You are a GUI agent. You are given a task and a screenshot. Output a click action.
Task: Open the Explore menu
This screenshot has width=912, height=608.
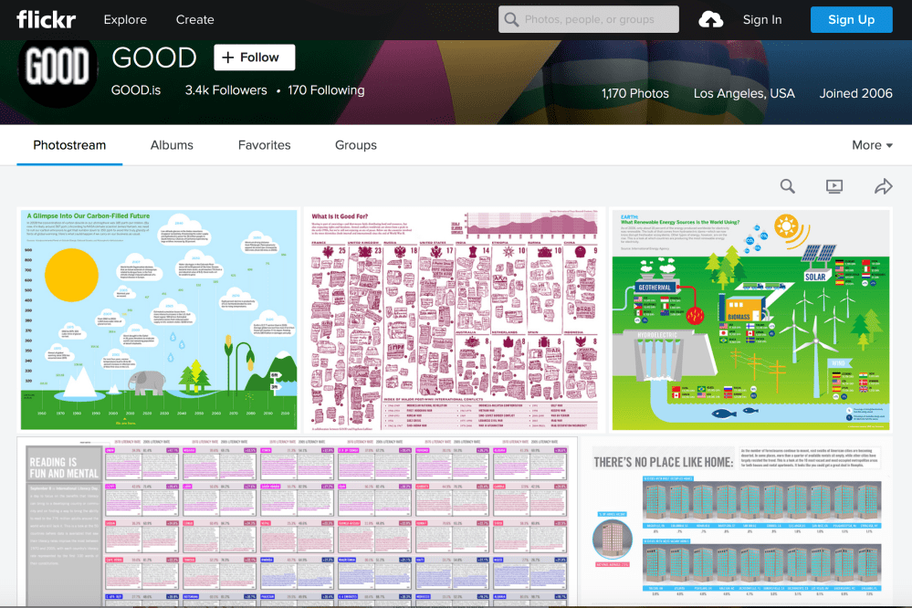tap(125, 18)
